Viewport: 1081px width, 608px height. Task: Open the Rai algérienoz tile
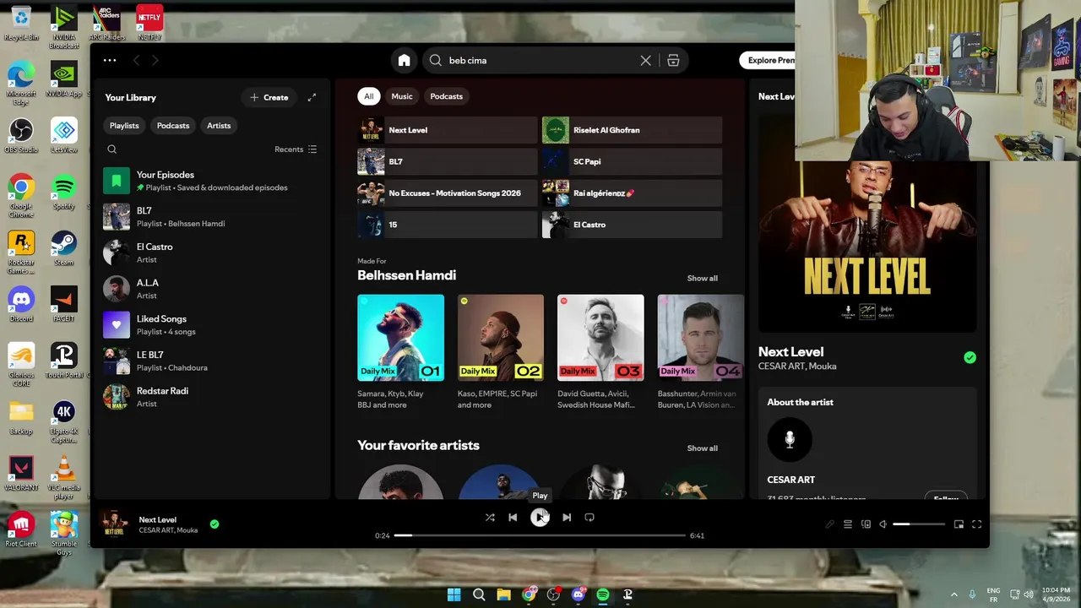632,193
